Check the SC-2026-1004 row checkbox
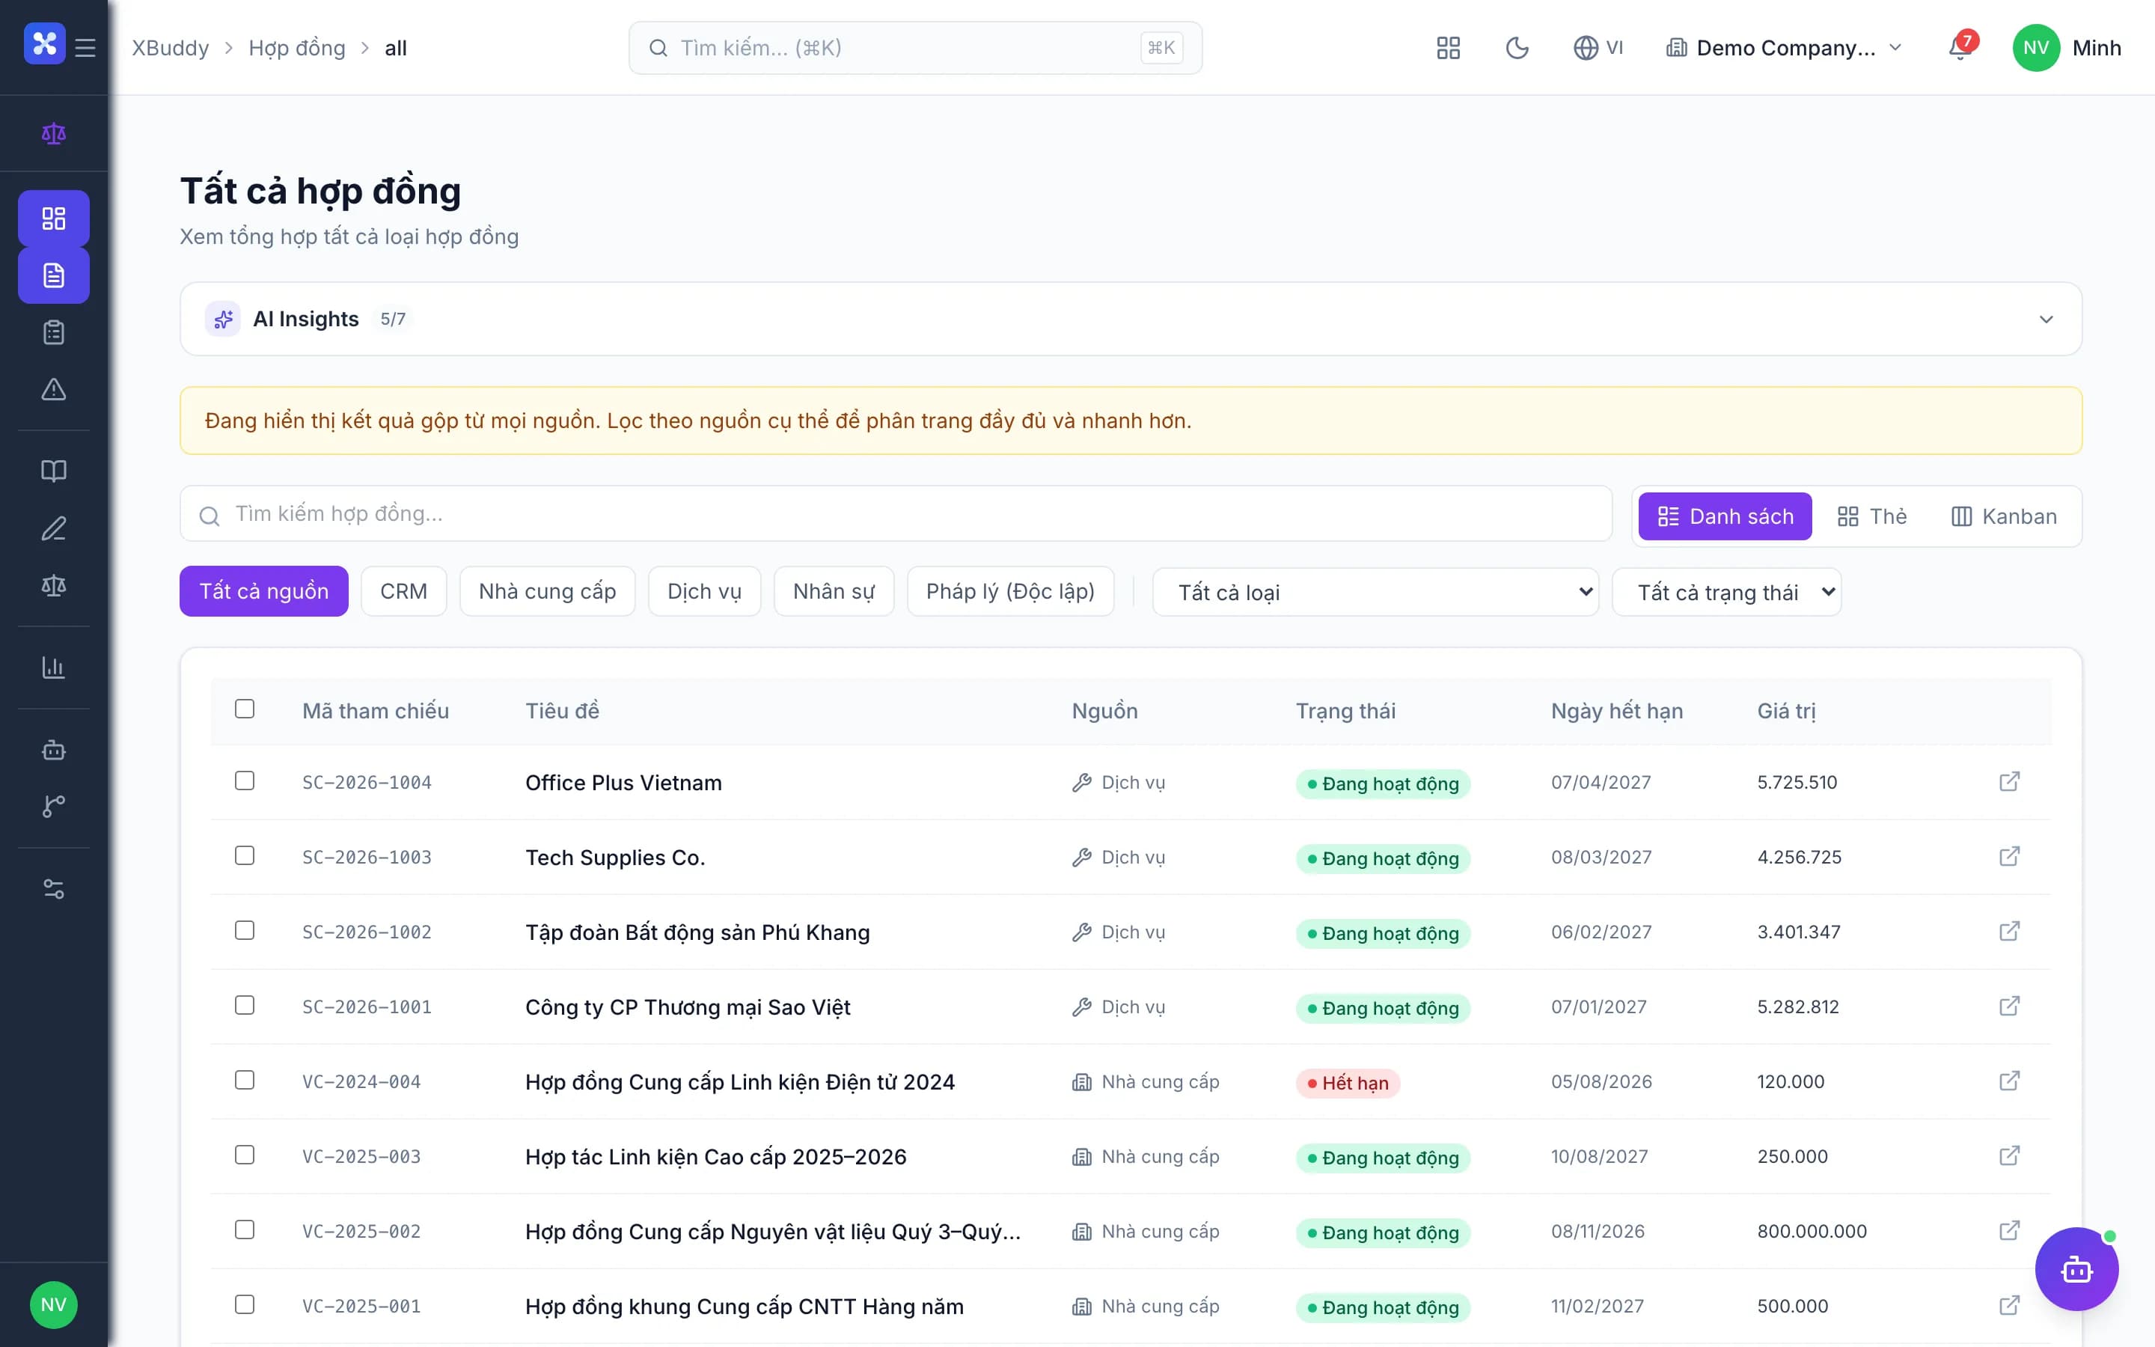Viewport: 2155px width, 1347px height. pyautogui.click(x=245, y=781)
